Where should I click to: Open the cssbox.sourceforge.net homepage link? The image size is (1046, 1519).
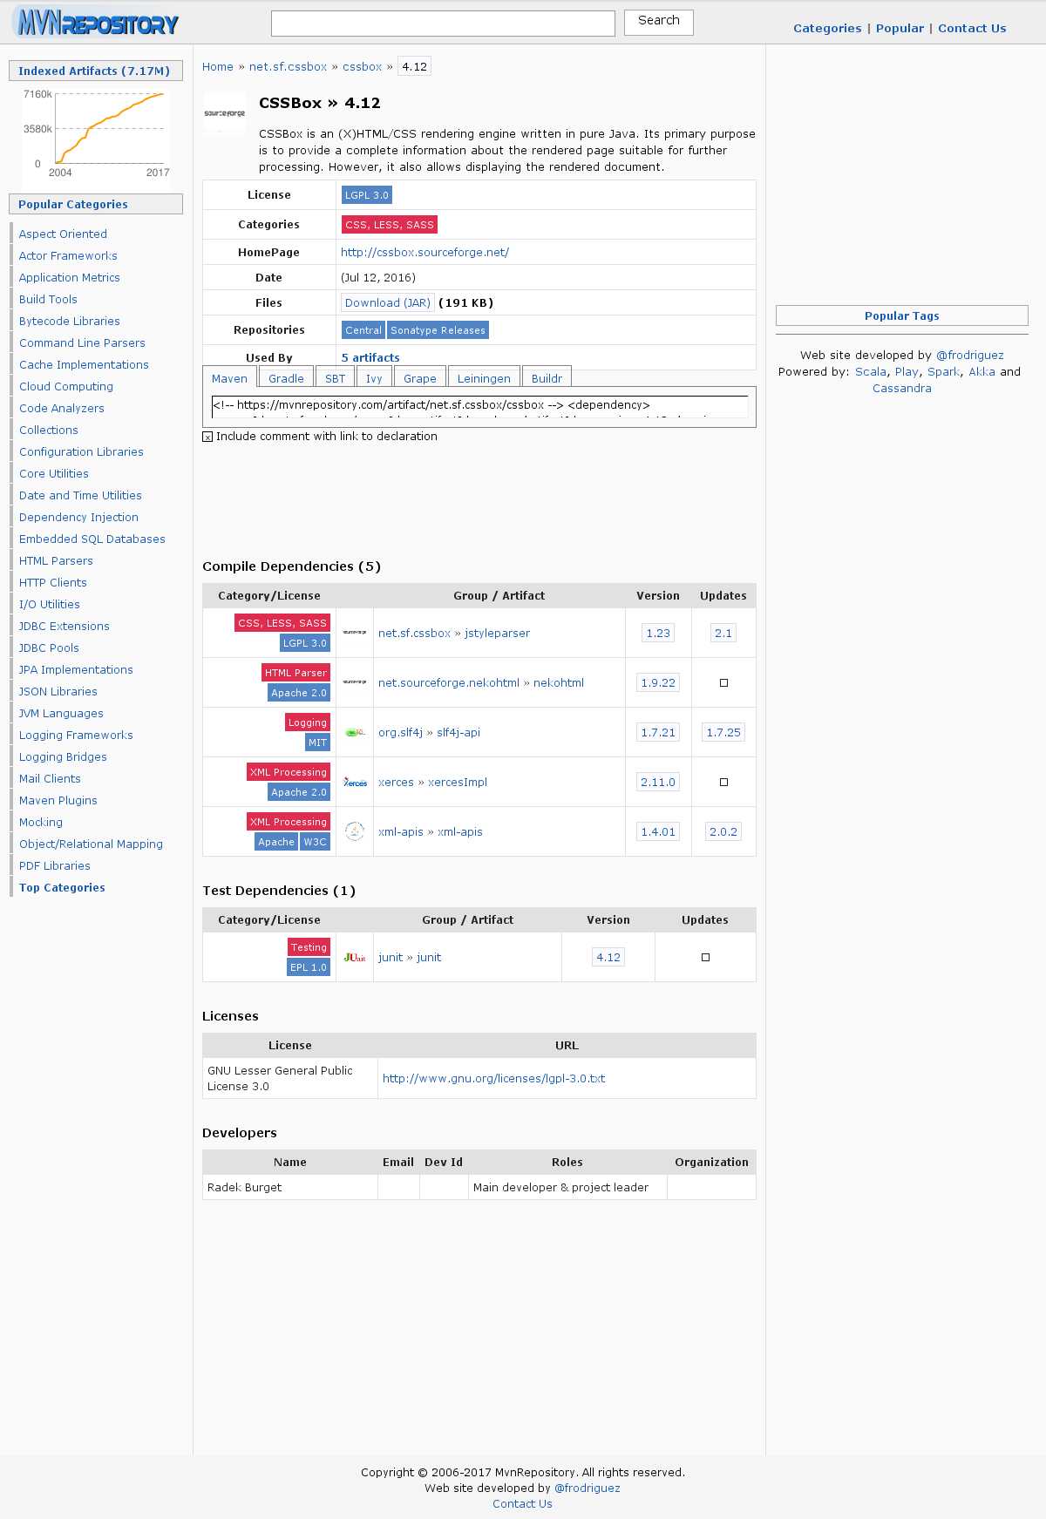point(425,253)
